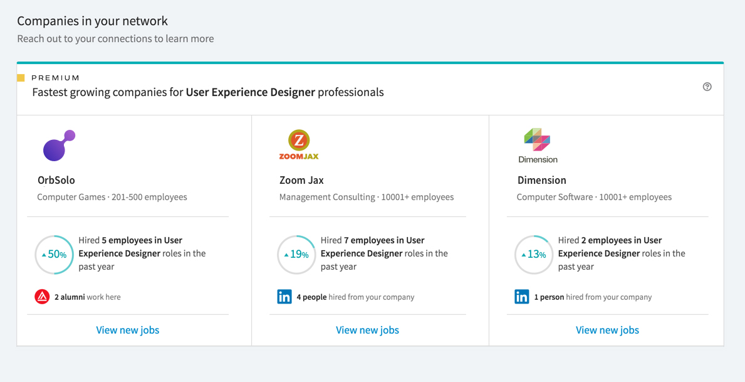The image size is (745, 382).
Task: Open the OrbSolo company name
Action: [56, 180]
